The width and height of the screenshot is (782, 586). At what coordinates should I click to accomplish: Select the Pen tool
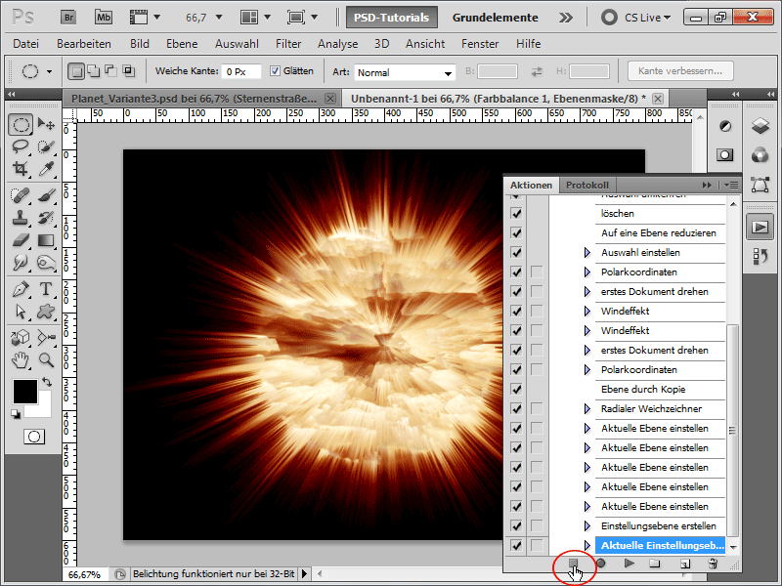pos(21,289)
